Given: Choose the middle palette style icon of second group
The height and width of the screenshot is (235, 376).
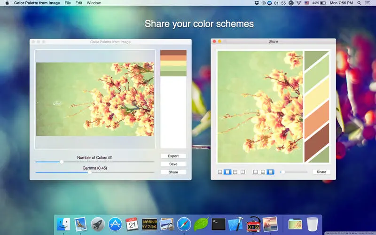Looking at the screenshot, I should coord(263,172).
